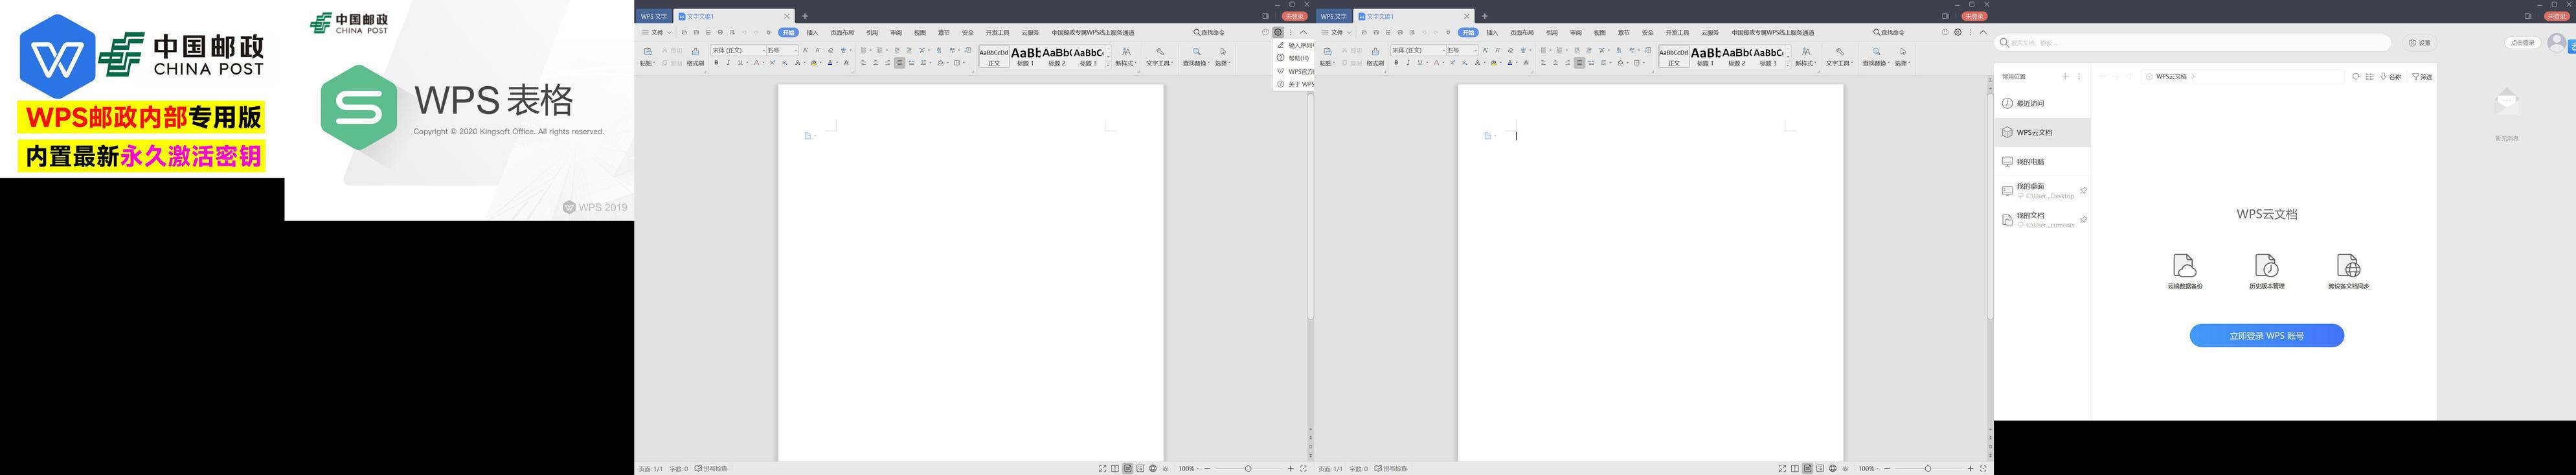Viewport: 2576px width, 475px height.
Task: Click clear formatting eraser in left Writer window
Action: [x=830, y=50]
